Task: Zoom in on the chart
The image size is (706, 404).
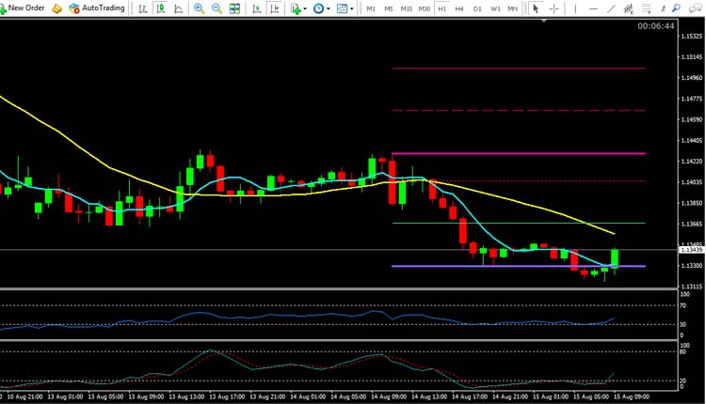Action: click(x=199, y=8)
